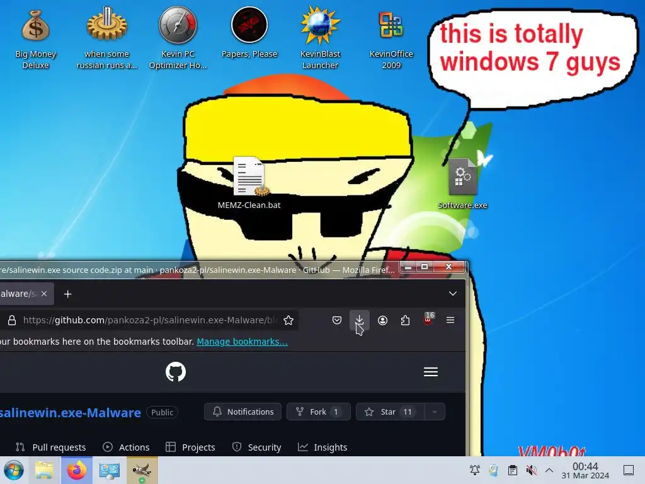
Task: Open the file manager from the taskbar
Action: pos(44,470)
